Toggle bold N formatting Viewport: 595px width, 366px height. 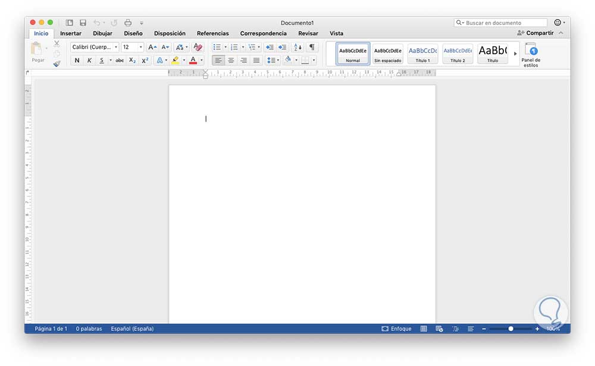click(77, 60)
